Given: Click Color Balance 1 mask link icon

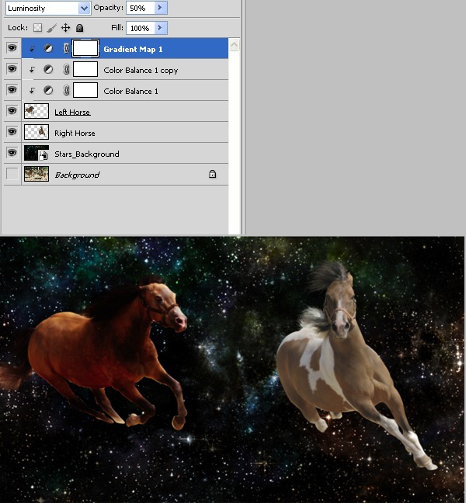Looking at the screenshot, I should 66,91.
